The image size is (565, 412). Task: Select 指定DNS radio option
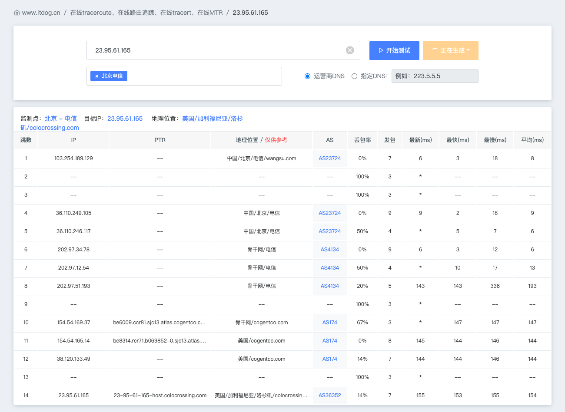coord(354,76)
